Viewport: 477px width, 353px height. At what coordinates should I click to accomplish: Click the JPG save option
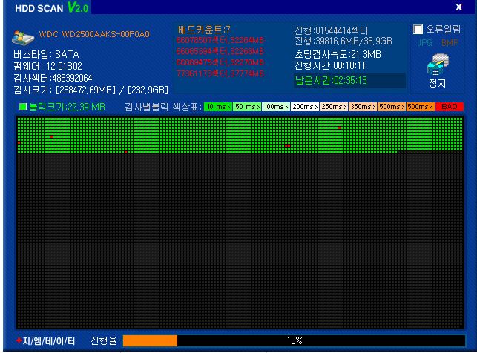coord(424,43)
